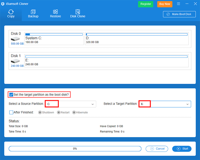Image resolution: width=200 pixels, height=160 pixels.
Task: Click the Cancel button
Action: [x=157, y=149]
